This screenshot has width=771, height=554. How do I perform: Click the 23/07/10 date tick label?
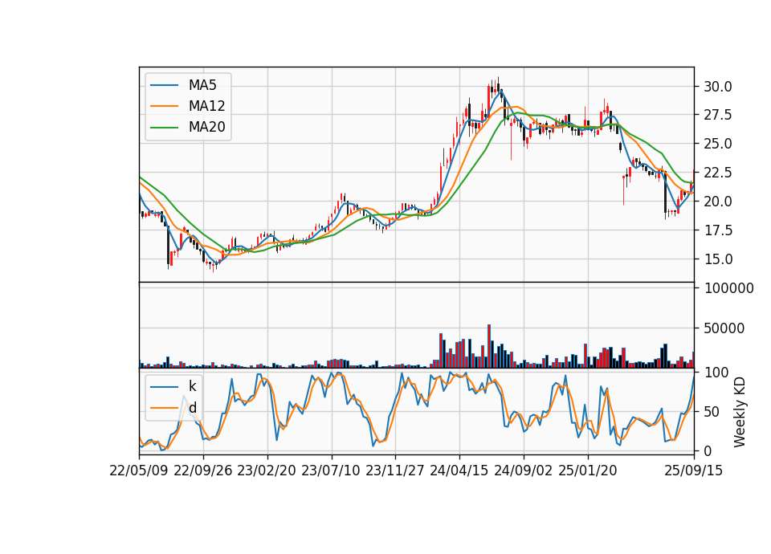tap(331, 470)
